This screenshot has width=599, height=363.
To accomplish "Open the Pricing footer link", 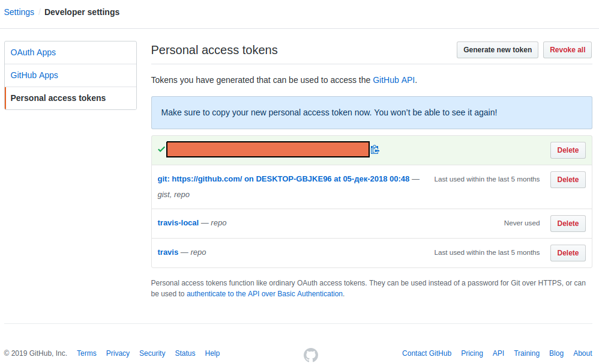I will pyautogui.click(x=472, y=353).
